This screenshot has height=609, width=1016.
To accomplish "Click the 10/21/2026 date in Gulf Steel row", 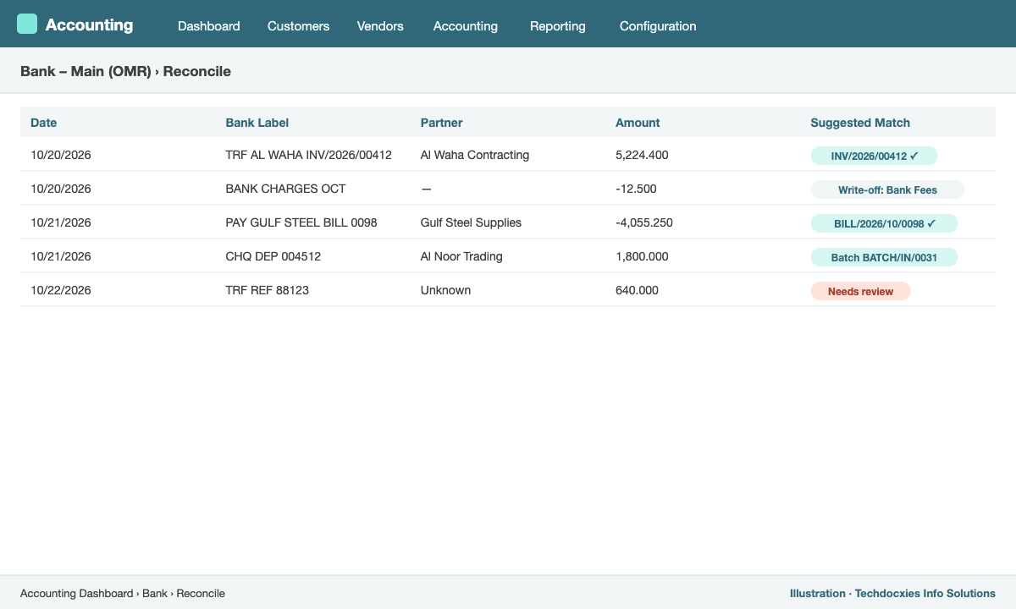I will click(x=61, y=222).
